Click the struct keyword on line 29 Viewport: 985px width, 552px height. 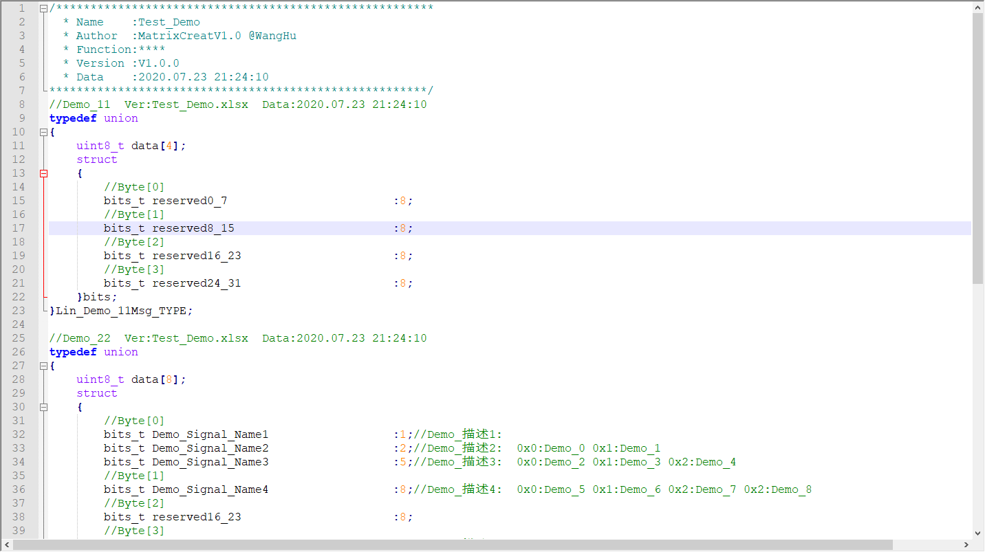pos(97,393)
